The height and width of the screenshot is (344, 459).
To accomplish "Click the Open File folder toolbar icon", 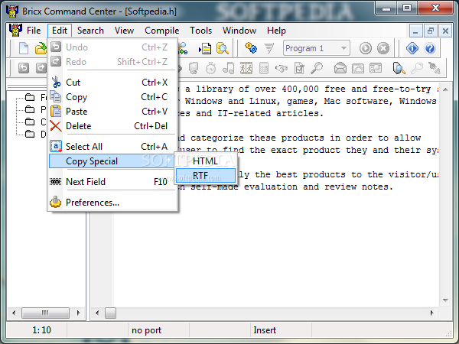I will tap(41, 48).
